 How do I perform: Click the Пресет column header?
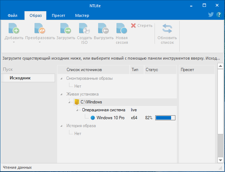point(197,70)
